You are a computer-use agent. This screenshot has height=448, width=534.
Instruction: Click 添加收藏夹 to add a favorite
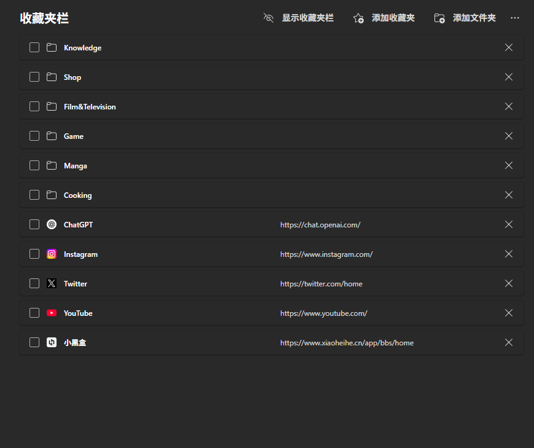click(384, 18)
